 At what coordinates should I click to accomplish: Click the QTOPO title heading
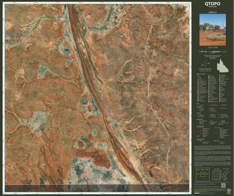(212, 4)
